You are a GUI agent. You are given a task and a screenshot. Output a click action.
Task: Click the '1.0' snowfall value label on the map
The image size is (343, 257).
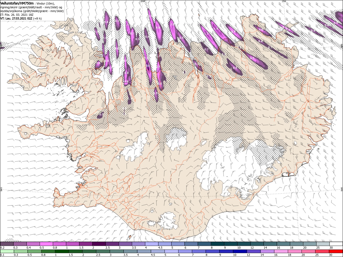tap(172, 24)
